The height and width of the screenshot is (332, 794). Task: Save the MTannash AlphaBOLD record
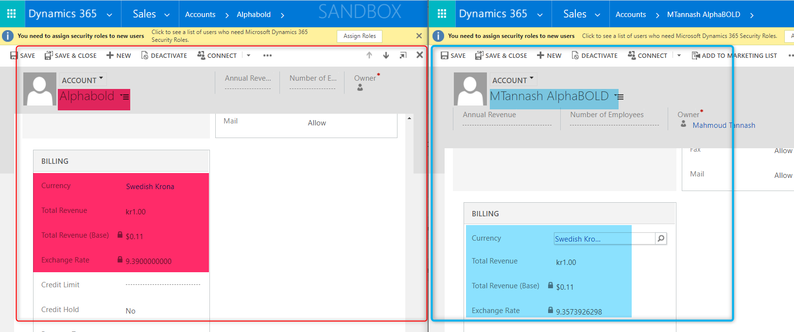453,55
